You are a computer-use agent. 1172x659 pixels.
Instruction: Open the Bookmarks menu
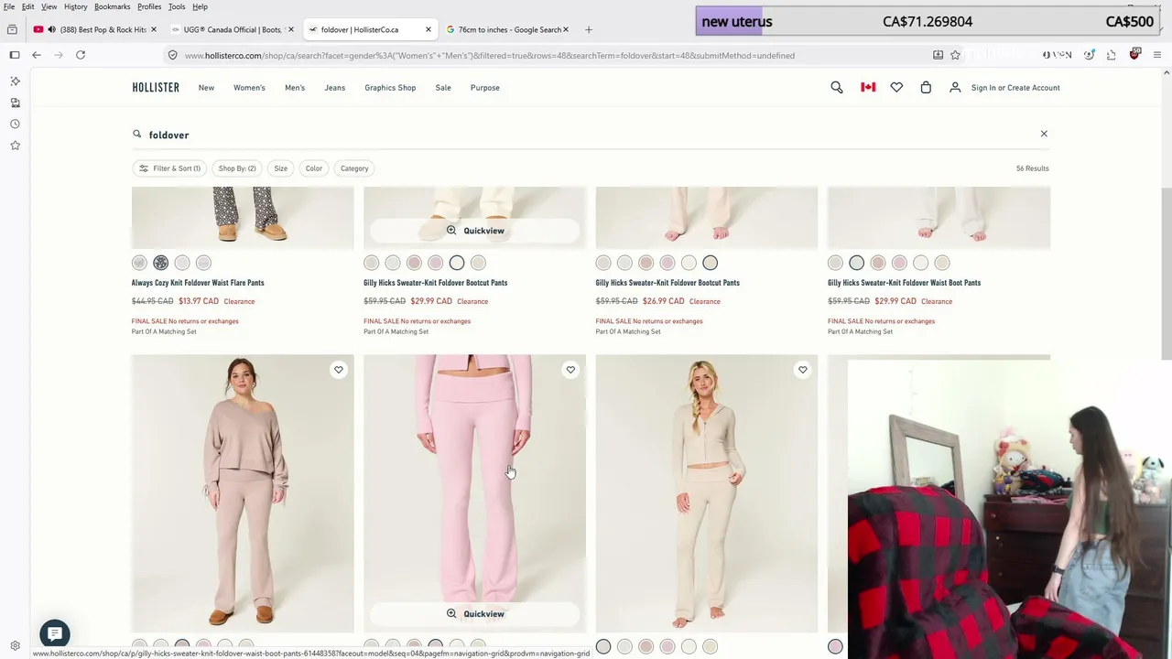coord(112,6)
